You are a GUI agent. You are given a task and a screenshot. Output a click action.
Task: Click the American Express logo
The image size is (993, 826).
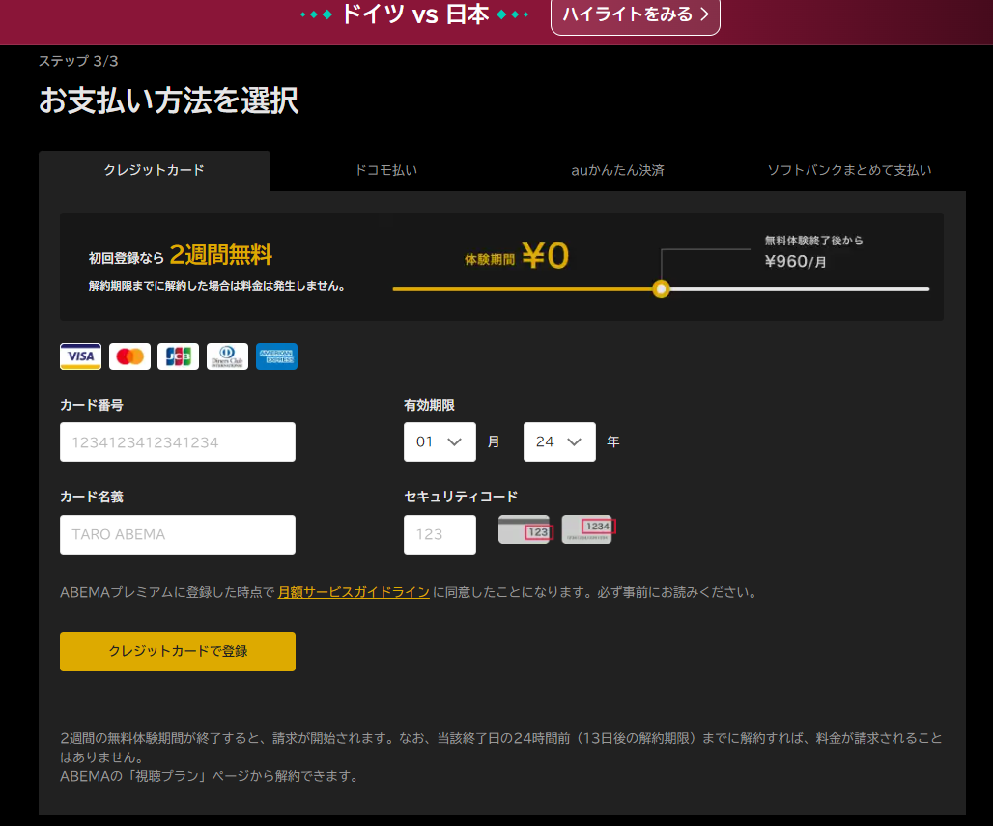pyautogui.click(x=277, y=356)
